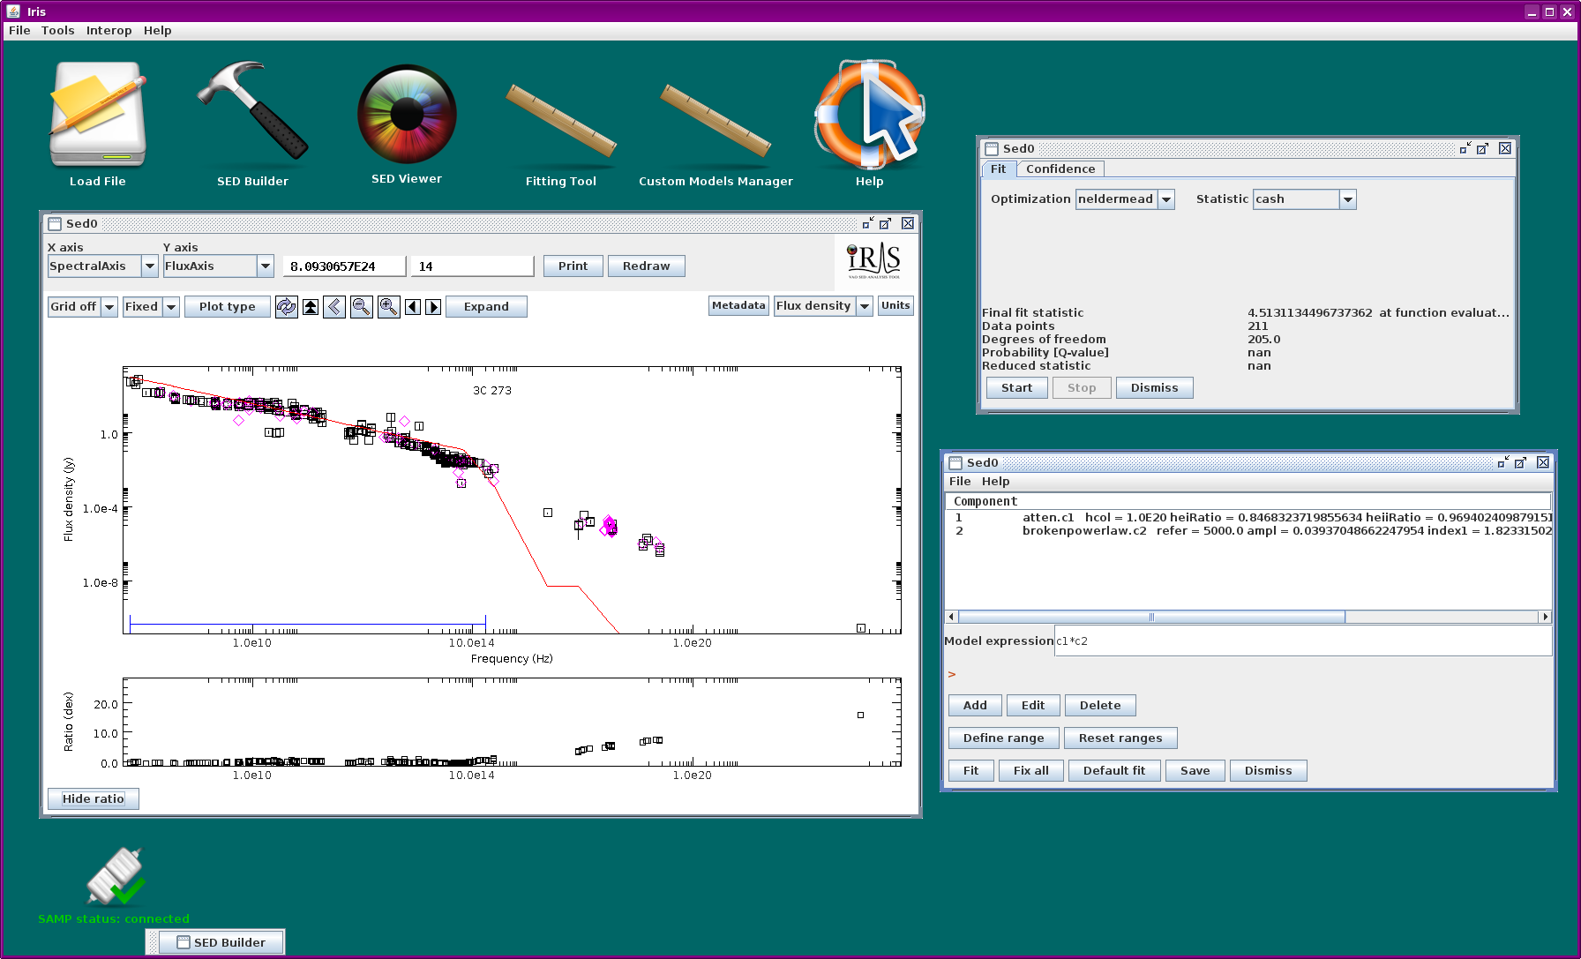Open the Grid off dropdown

83,307
